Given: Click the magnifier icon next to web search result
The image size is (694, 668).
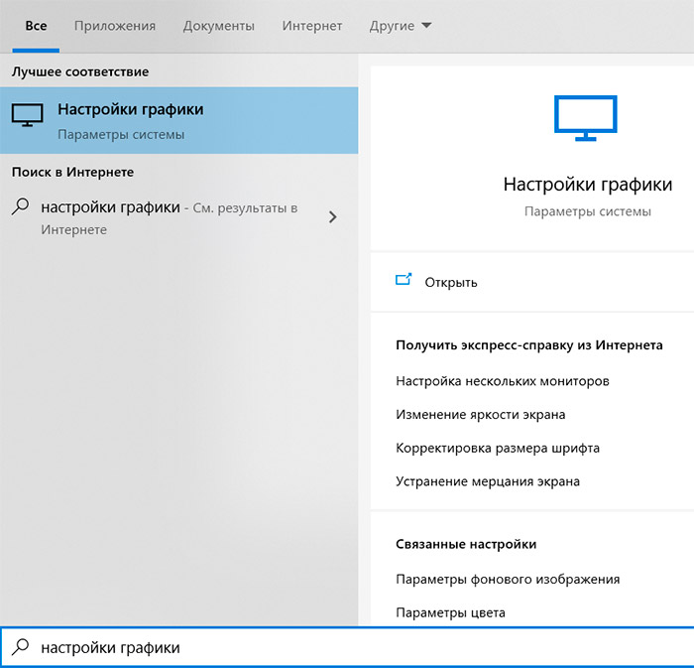Looking at the screenshot, I should 20,208.
